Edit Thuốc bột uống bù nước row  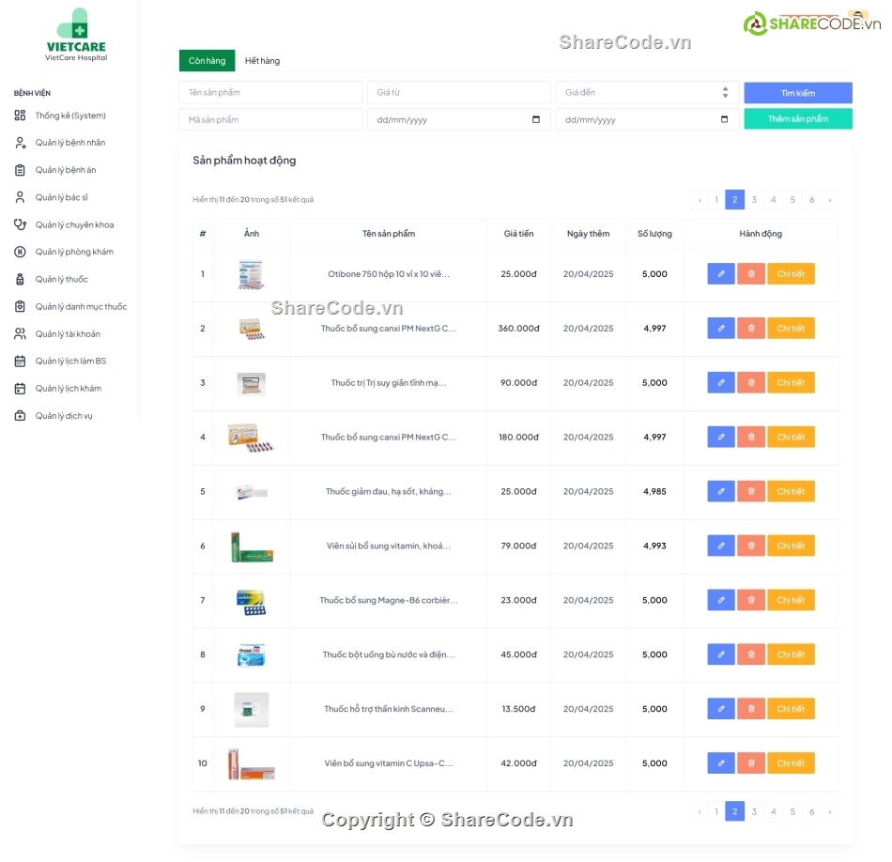[x=721, y=654]
